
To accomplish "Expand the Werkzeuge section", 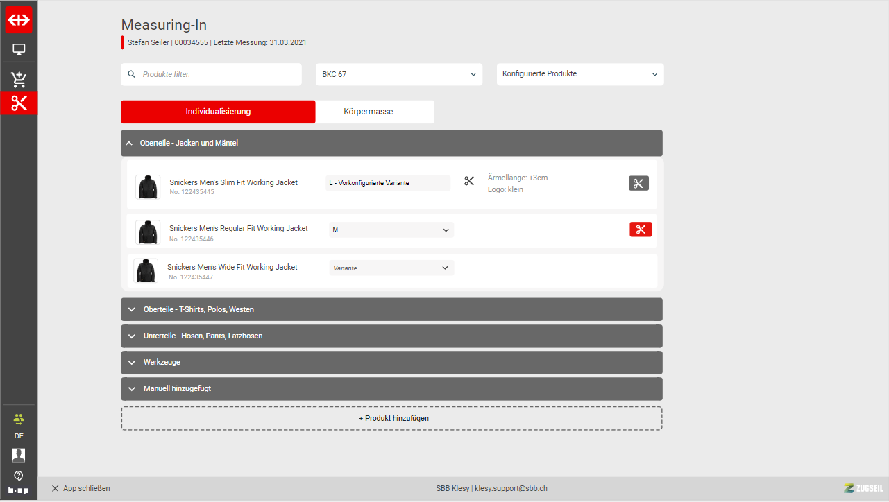I will [x=391, y=362].
